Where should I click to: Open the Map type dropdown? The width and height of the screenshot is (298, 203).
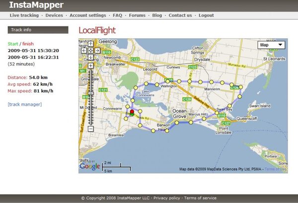[271, 45]
